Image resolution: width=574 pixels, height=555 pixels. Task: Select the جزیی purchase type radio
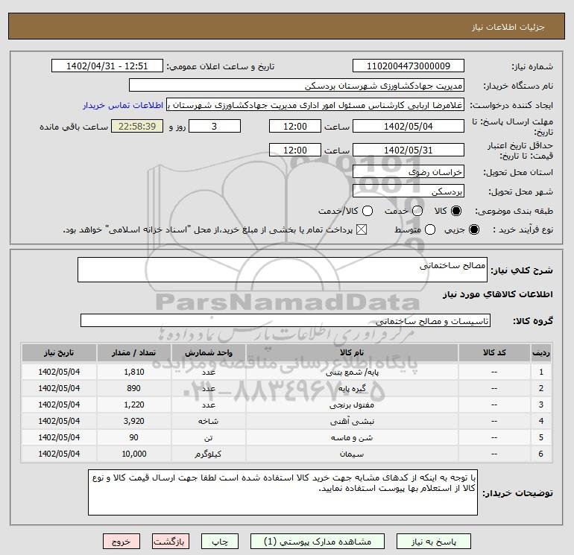click(x=473, y=229)
